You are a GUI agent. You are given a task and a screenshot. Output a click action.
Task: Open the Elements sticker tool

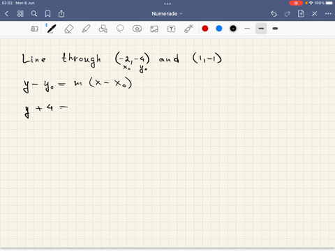tap(137, 29)
